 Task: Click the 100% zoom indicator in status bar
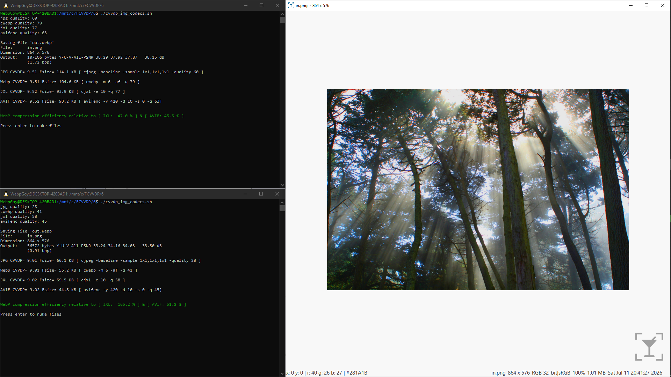(x=579, y=373)
